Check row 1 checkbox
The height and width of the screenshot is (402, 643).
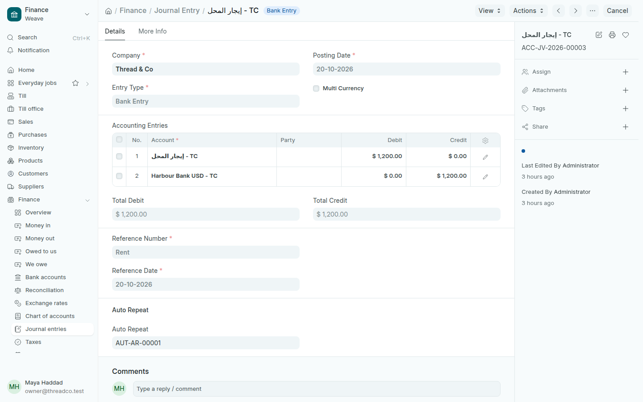[x=119, y=156]
